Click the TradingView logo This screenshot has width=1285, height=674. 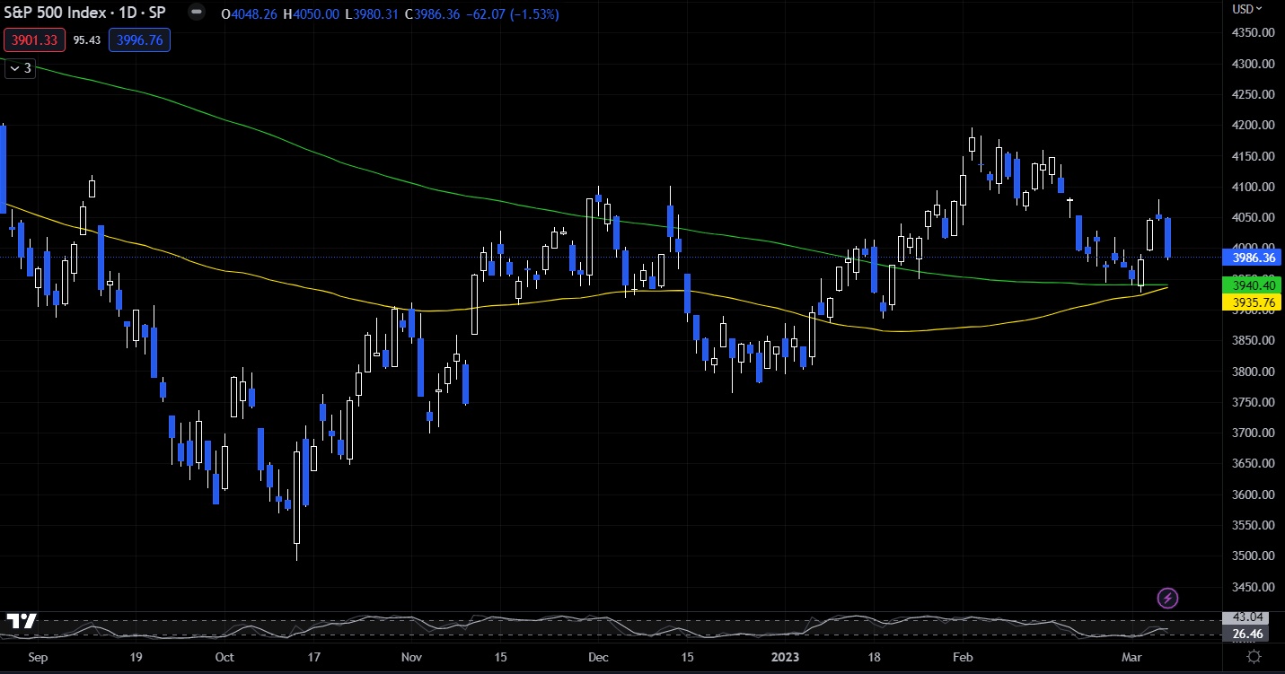[x=21, y=621]
